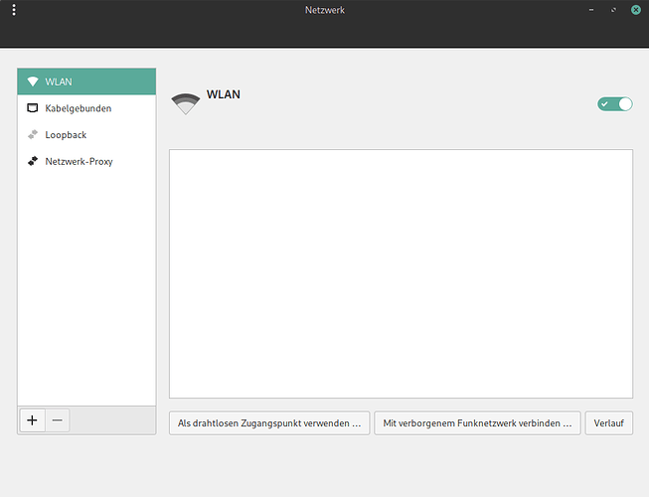Open the Netzwerk-Proxy settings label
The image size is (649, 497).
(x=80, y=161)
